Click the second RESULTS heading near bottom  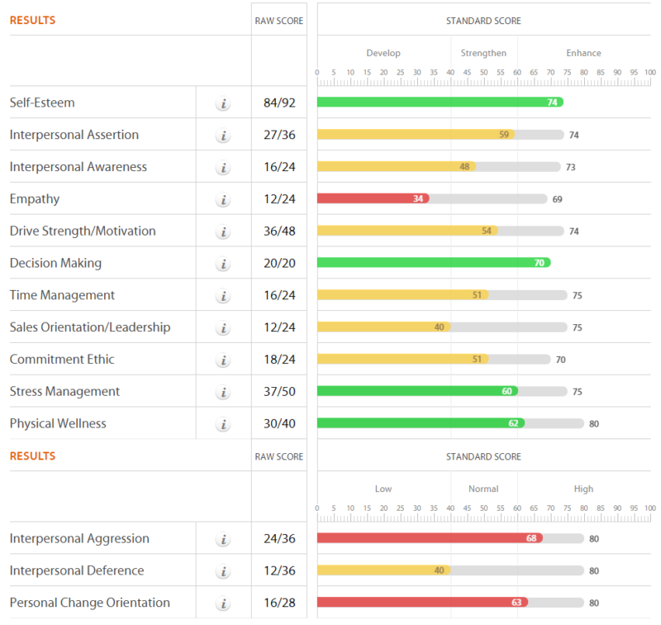[33, 456]
